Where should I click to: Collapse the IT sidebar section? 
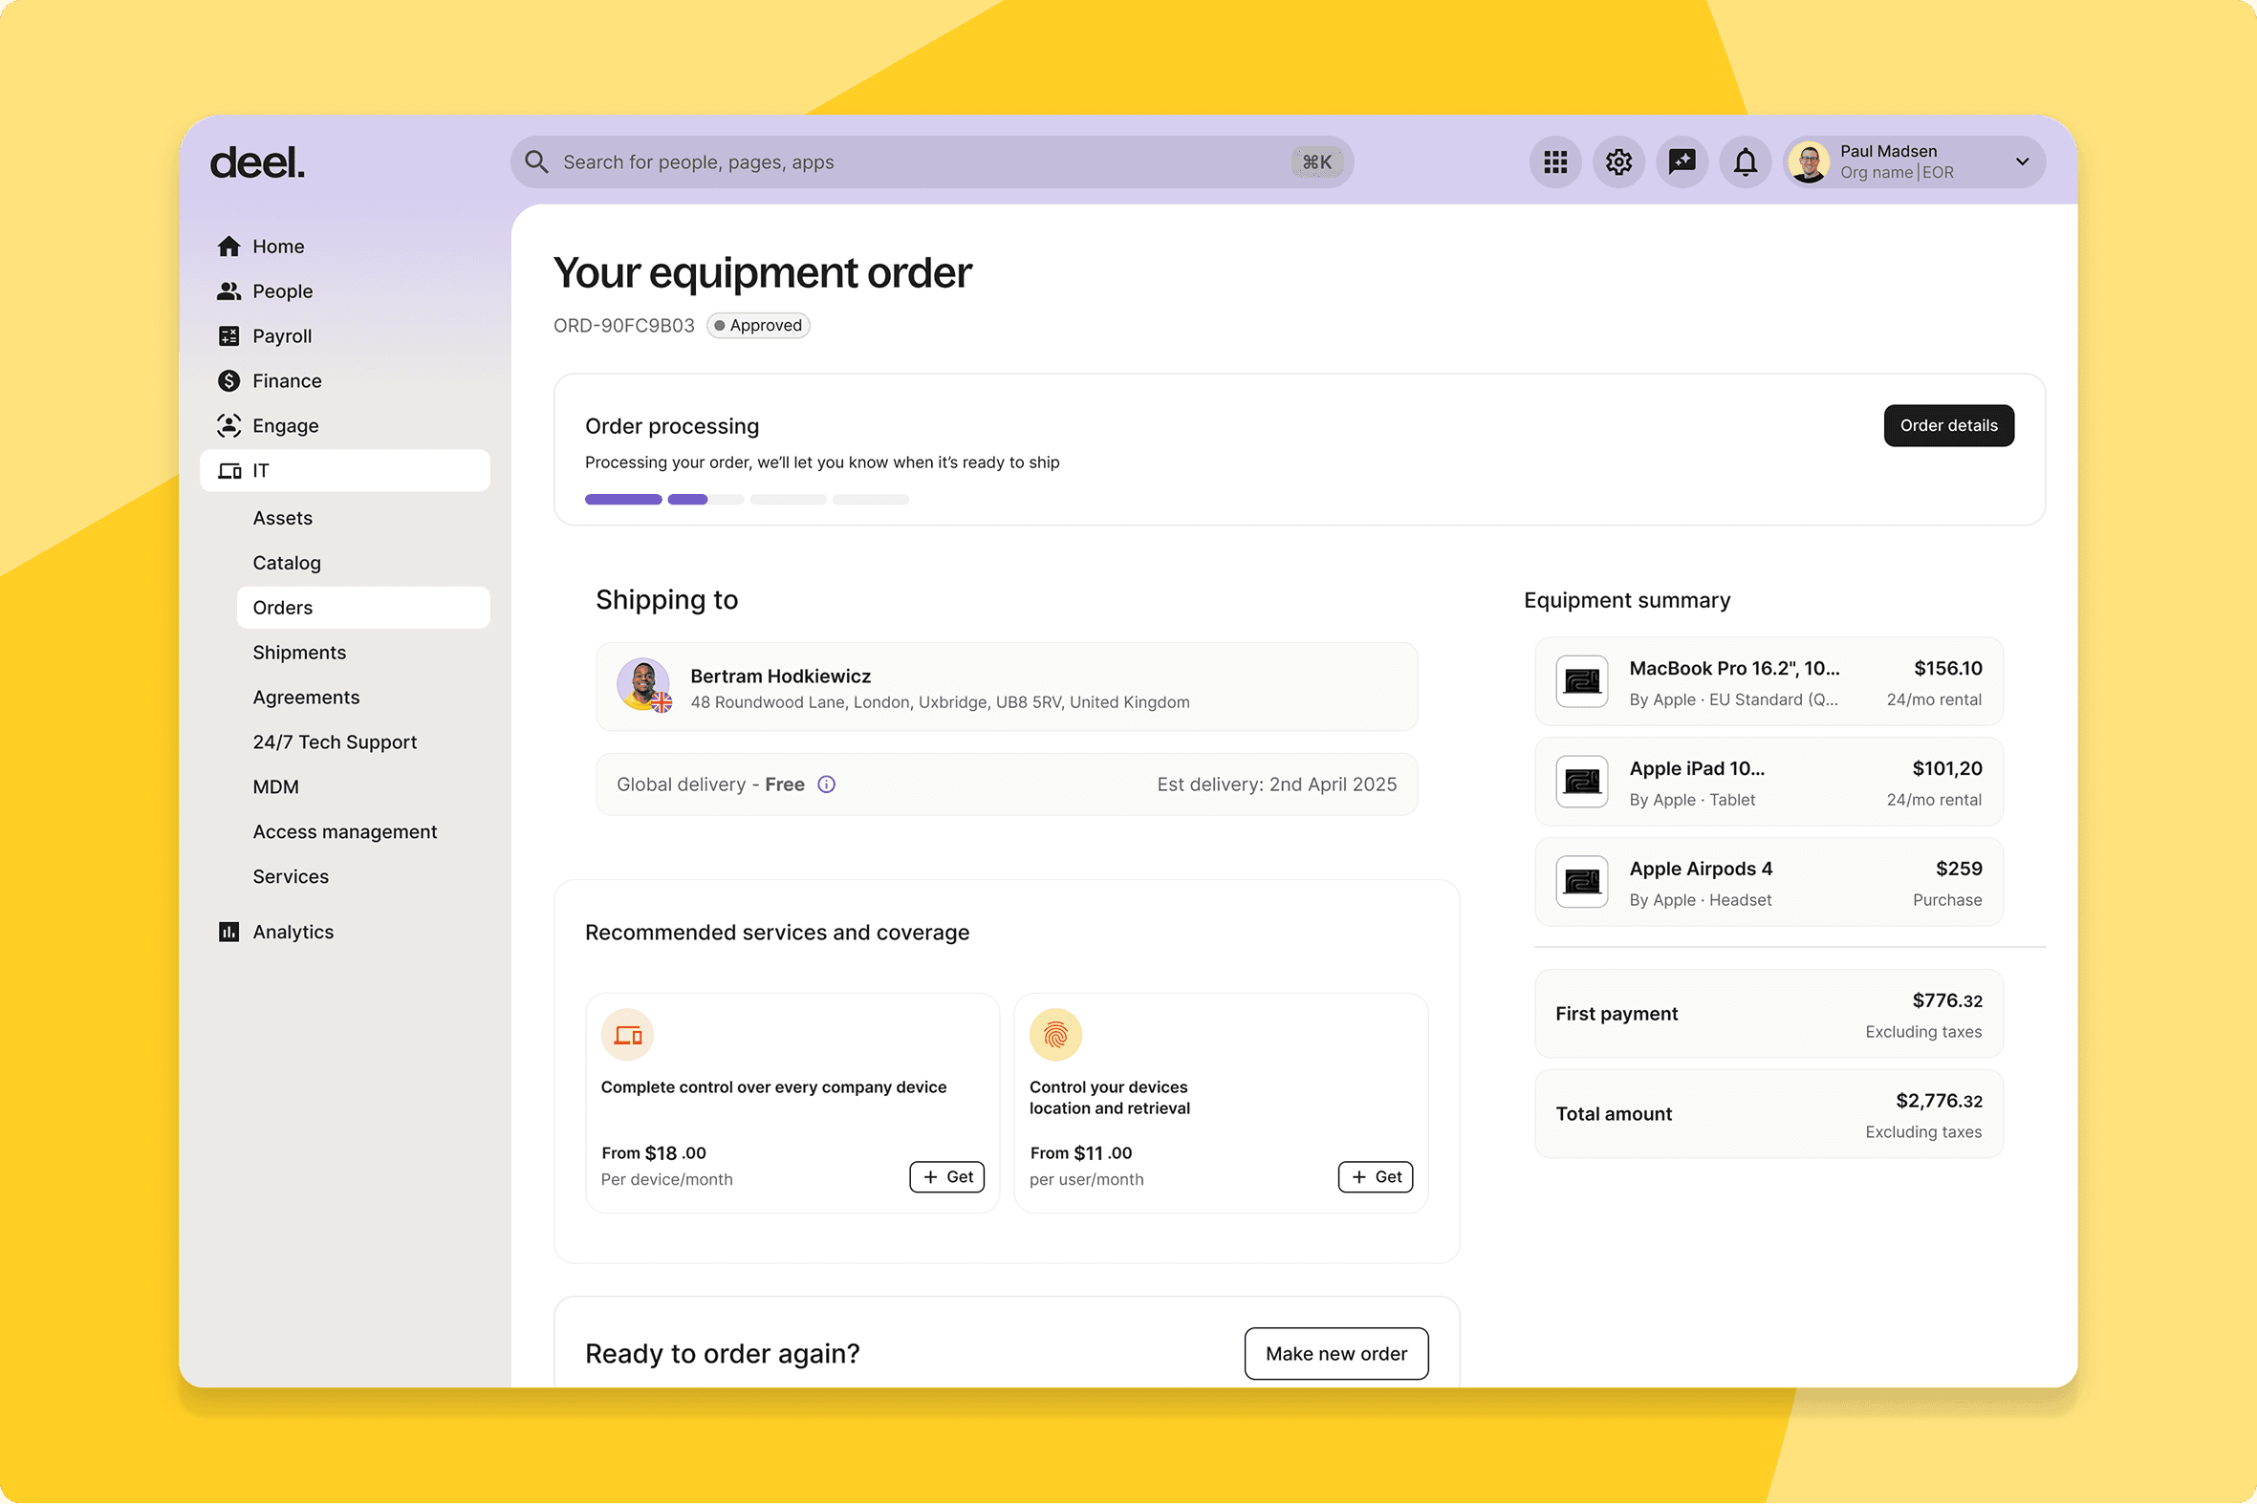[x=344, y=471]
